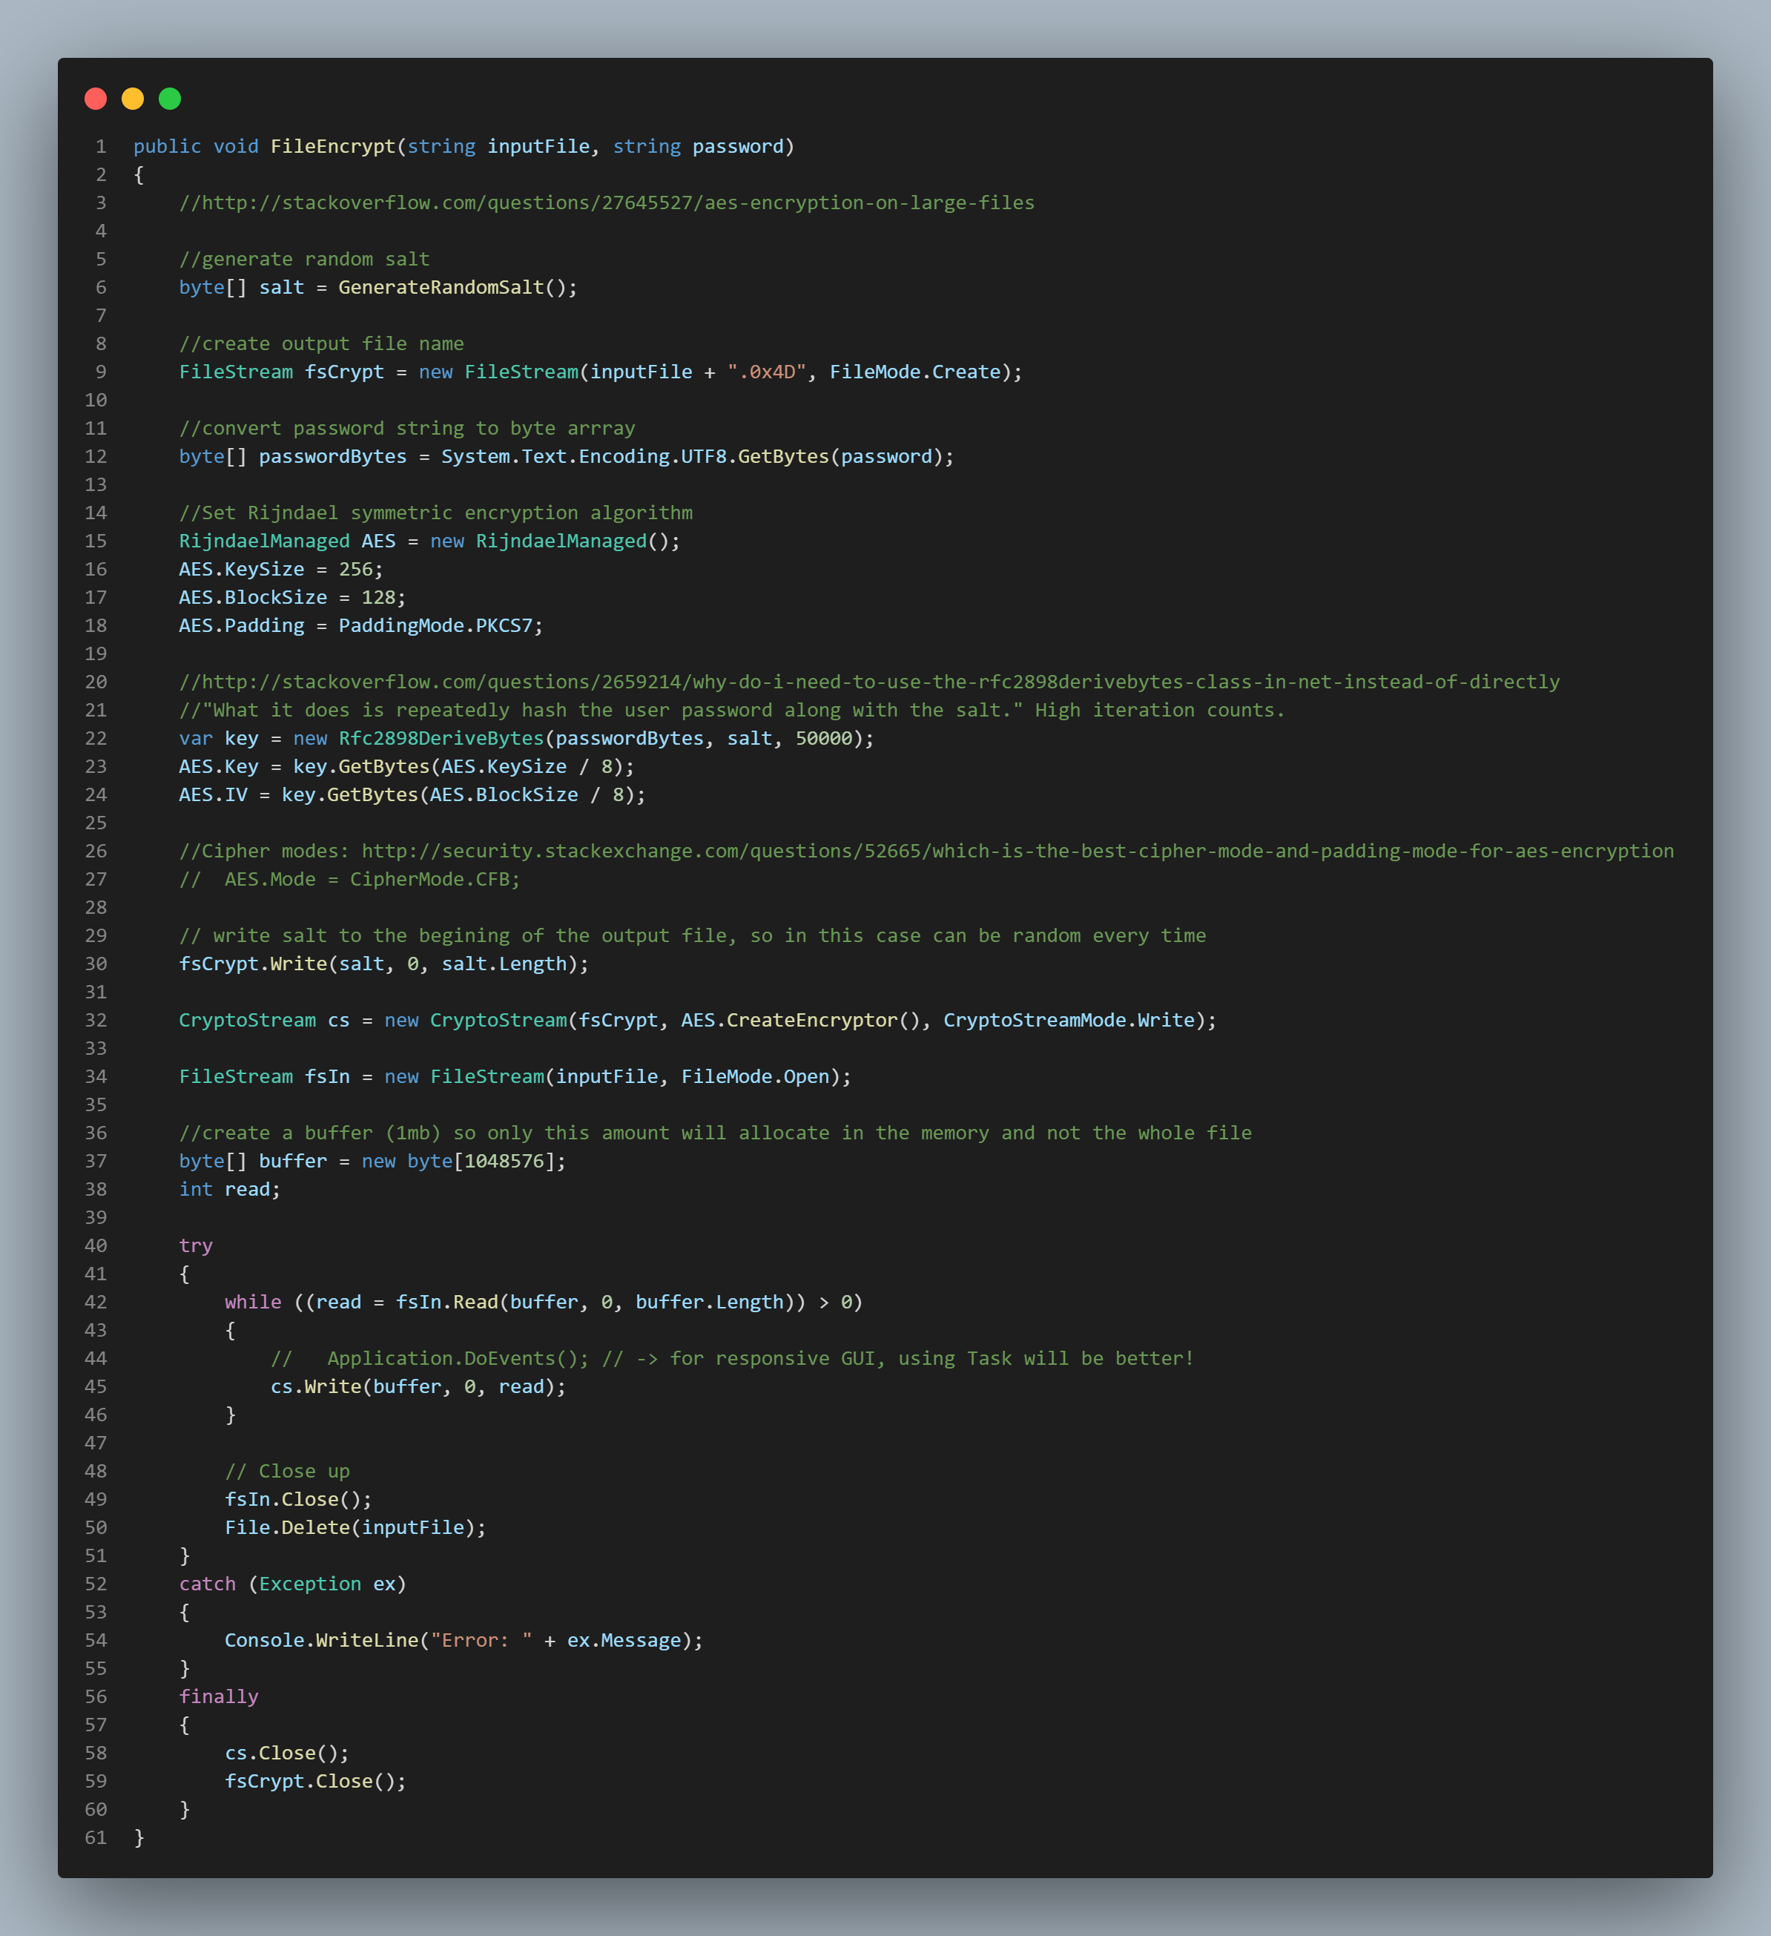
Task: Click line number 22
Action: click(96, 739)
